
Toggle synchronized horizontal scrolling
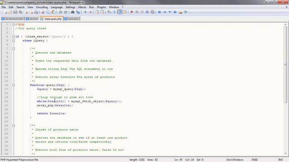point(102,12)
